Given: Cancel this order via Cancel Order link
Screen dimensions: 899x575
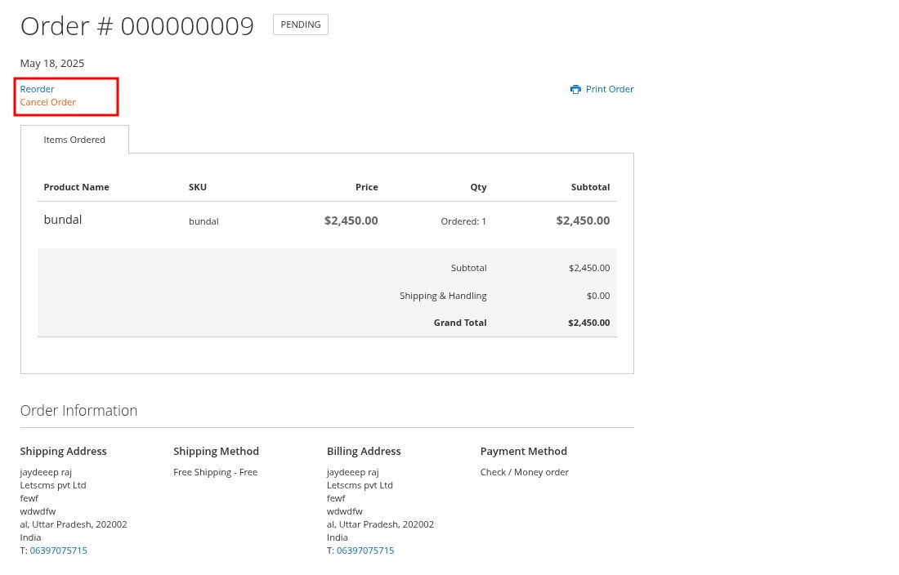Looking at the screenshot, I should (47, 102).
